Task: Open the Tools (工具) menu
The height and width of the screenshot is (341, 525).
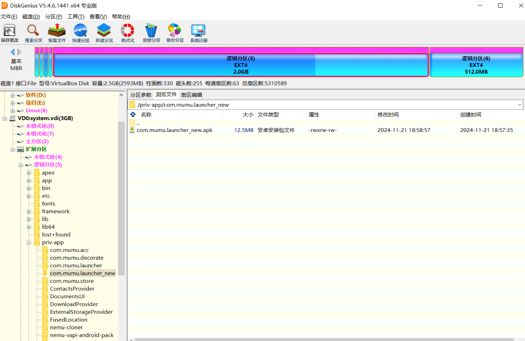Action: coord(76,17)
